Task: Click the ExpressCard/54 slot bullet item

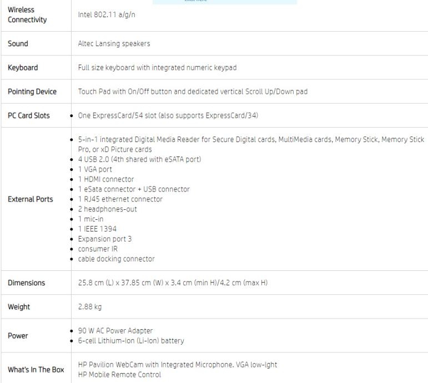Action: coord(168,115)
